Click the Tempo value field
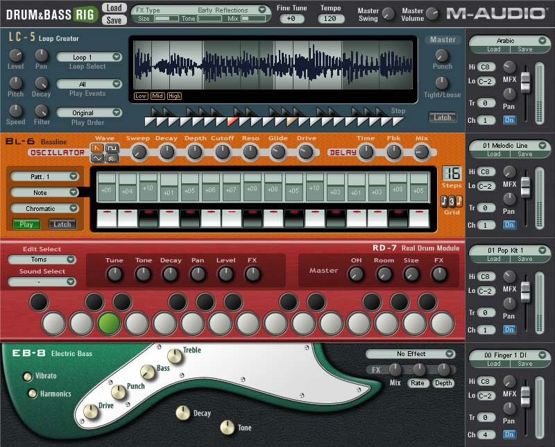The image size is (555, 447). [330, 19]
